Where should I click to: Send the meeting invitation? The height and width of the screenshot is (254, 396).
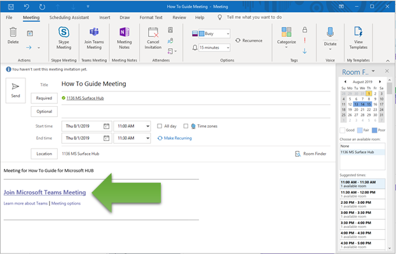point(15,90)
